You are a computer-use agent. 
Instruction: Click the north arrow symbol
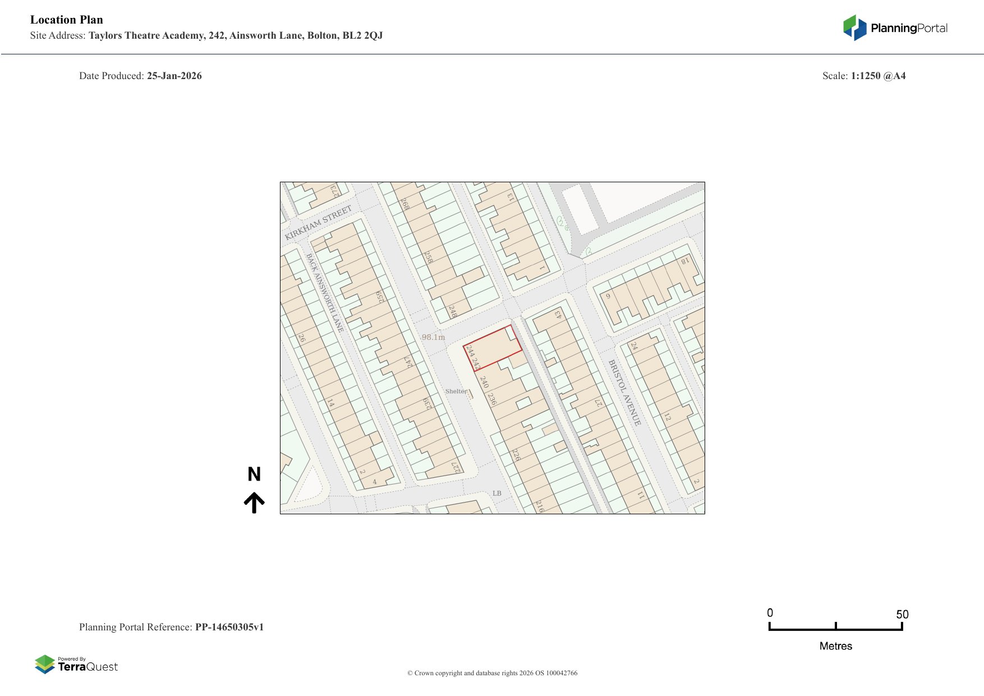(x=254, y=503)
